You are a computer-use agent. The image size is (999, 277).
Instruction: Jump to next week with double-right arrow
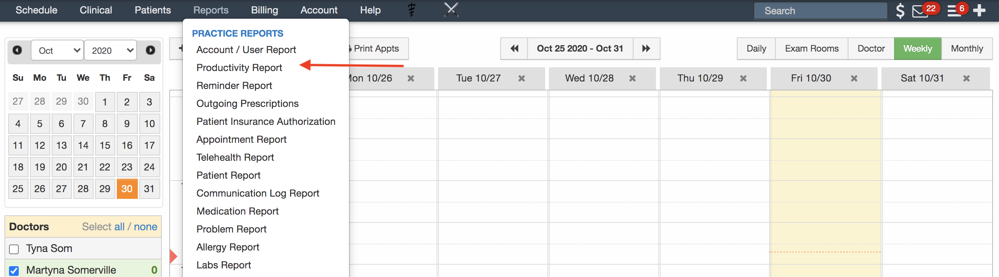click(646, 49)
